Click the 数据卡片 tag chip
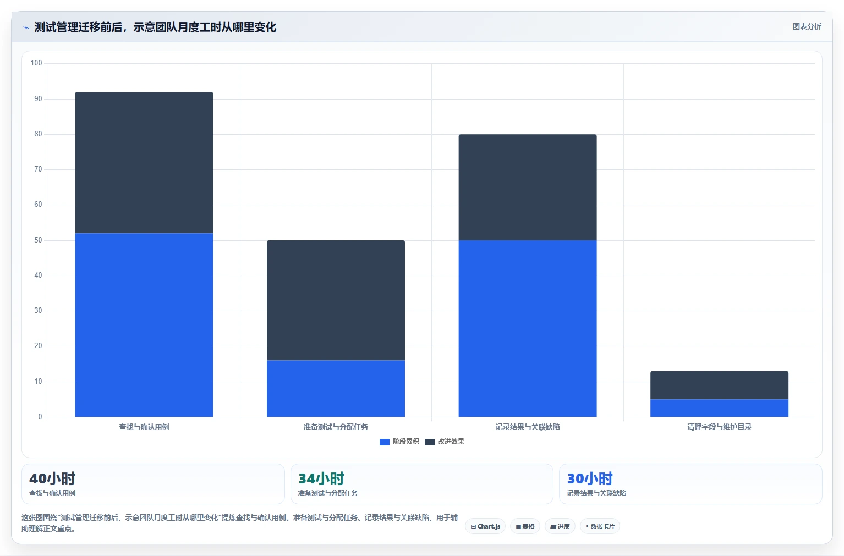Viewport: 844px width, 556px height. tap(600, 526)
